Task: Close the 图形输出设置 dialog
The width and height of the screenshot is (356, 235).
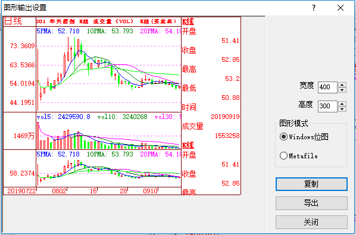Action: point(341,8)
